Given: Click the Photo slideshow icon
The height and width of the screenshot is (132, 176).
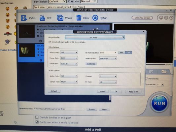Looking at the screenshot, I should coord(60,18).
